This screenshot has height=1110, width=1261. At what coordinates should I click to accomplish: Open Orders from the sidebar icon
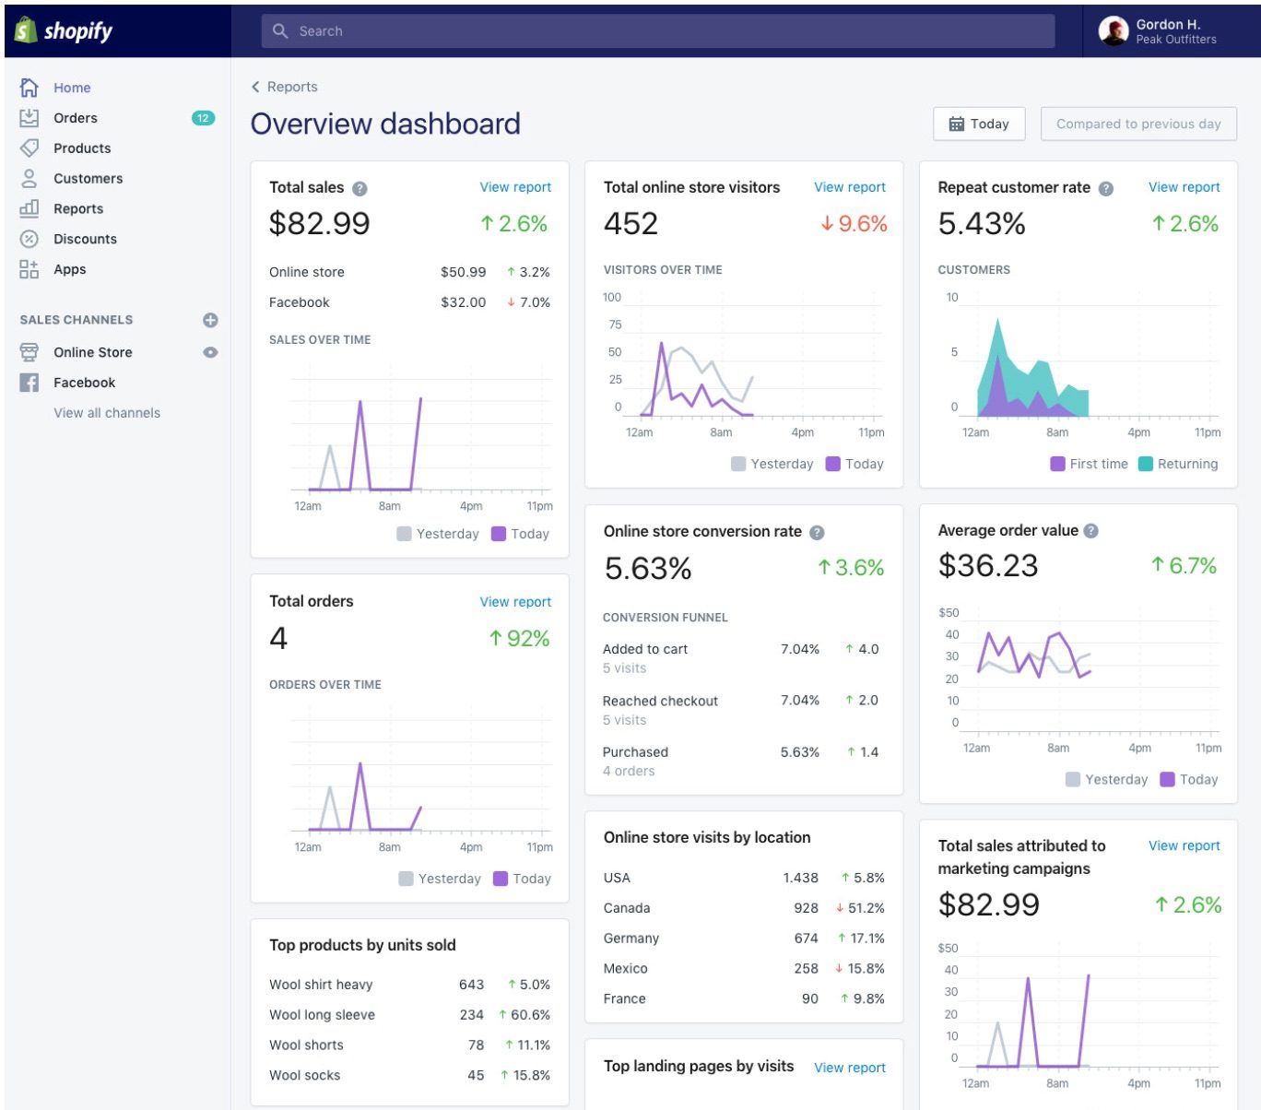[x=29, y=118]
